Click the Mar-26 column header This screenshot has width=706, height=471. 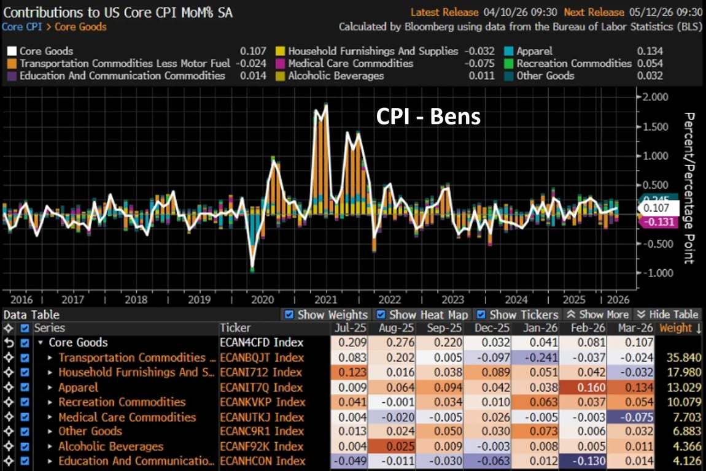[x=635, y=328]
